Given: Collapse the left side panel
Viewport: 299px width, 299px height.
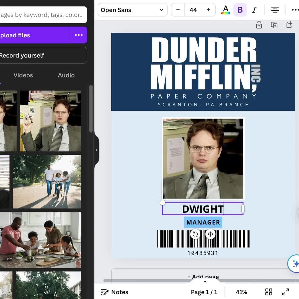Looking at the screenshot, I should 96,150.
